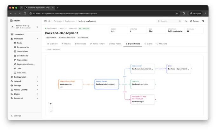Switch to the Rollout History tab
Image resolution: width=216 pixels, height=130 pixels.
pos(97,44)
